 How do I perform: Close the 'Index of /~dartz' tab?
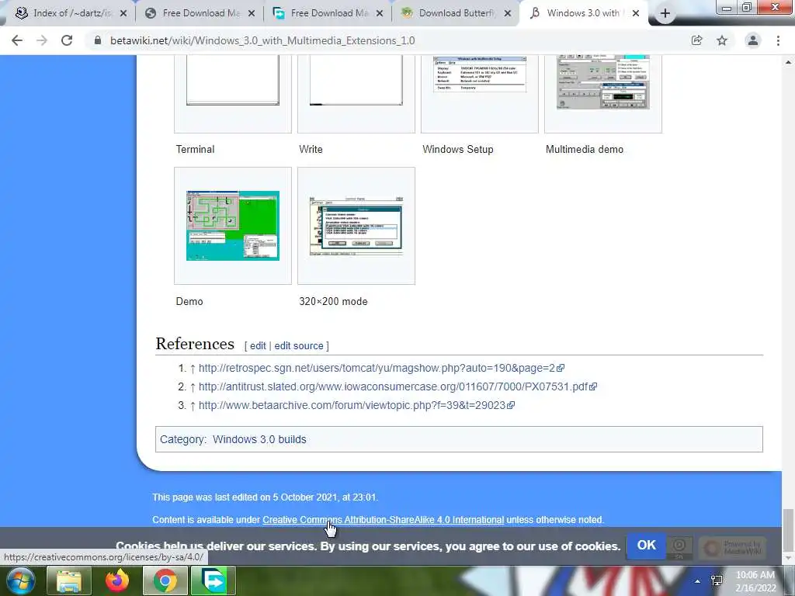[x=123, y=14]
